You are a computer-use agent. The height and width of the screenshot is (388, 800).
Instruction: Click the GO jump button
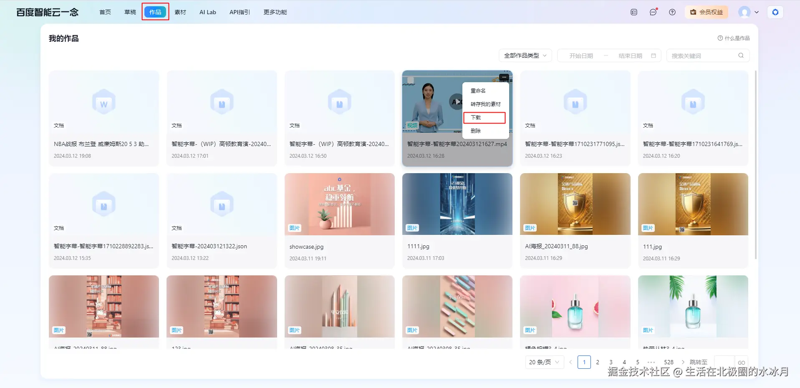click(741, 363)
